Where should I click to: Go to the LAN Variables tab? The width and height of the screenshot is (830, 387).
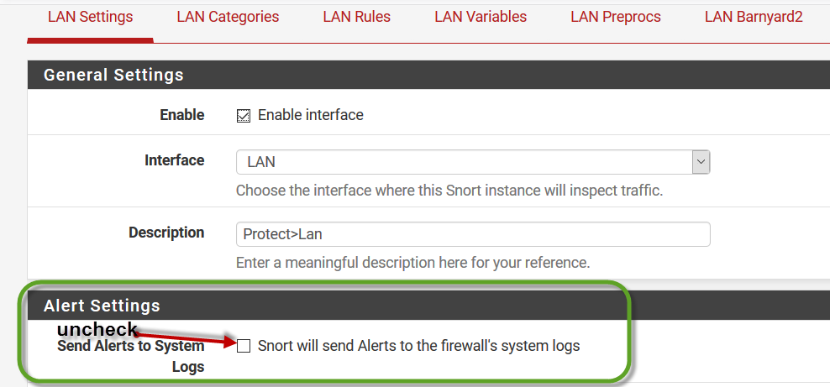(481, 17)
